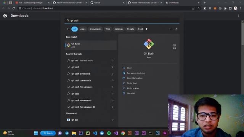Switch to the Web filter tab
This screenshot has height=137, width=244.
(108, 29)
